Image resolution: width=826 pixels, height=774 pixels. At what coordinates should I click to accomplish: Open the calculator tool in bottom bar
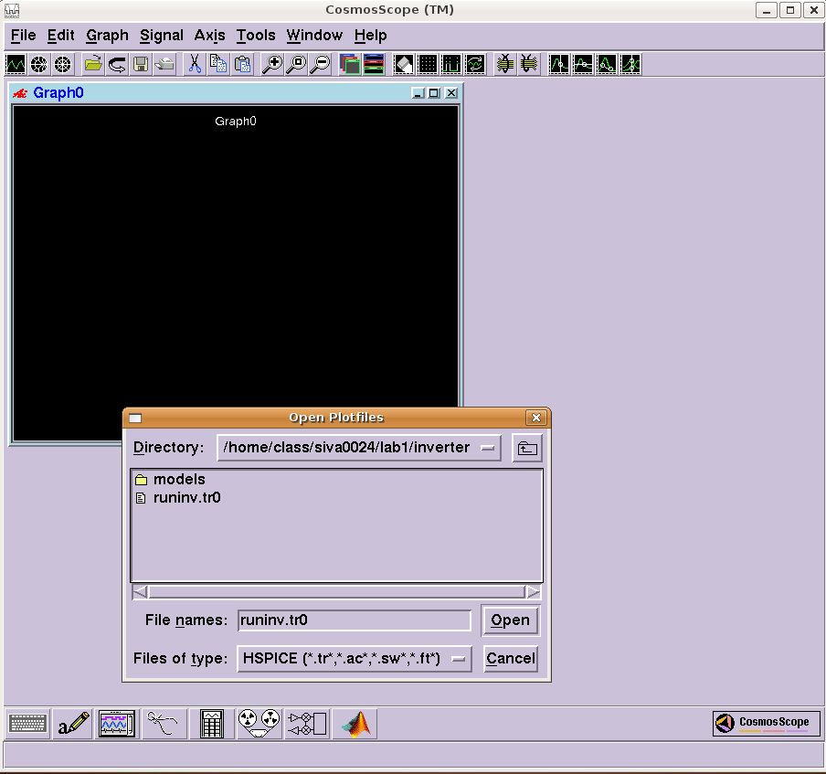pos(212,725)
